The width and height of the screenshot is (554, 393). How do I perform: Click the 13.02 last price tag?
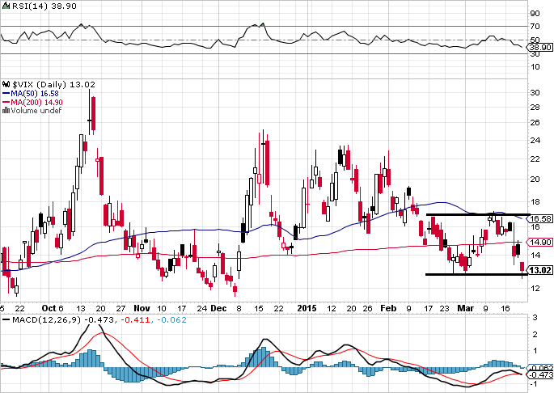click(541, 270)
